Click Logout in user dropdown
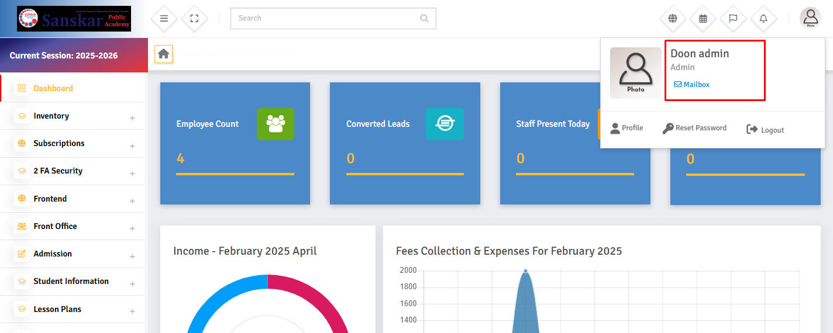 coord(765,130)
